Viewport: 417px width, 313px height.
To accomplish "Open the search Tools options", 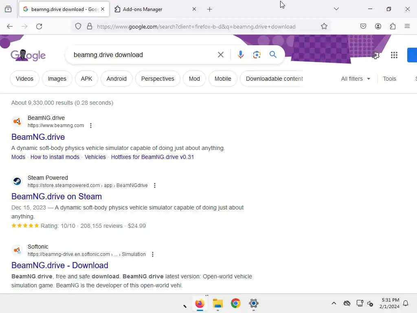I will 389,79.
